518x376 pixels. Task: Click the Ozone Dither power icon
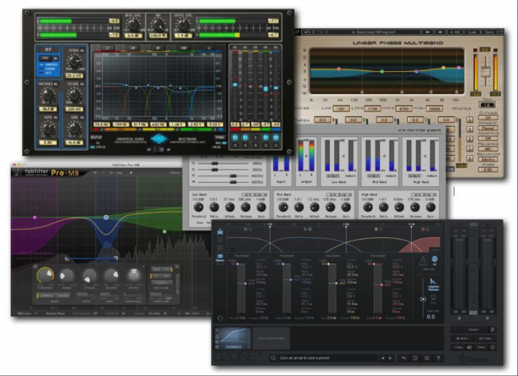(x=493, y=348)
